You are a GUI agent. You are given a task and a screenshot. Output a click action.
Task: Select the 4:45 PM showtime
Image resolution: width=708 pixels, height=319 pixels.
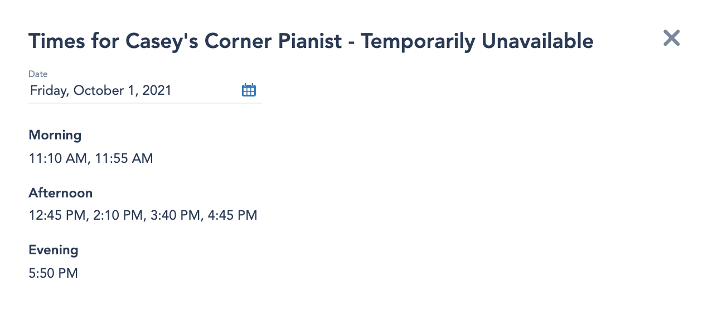point(232,215)
